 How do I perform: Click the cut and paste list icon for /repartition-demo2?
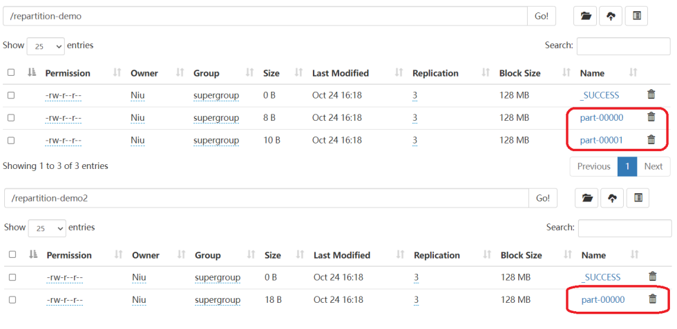coord(638,199)
